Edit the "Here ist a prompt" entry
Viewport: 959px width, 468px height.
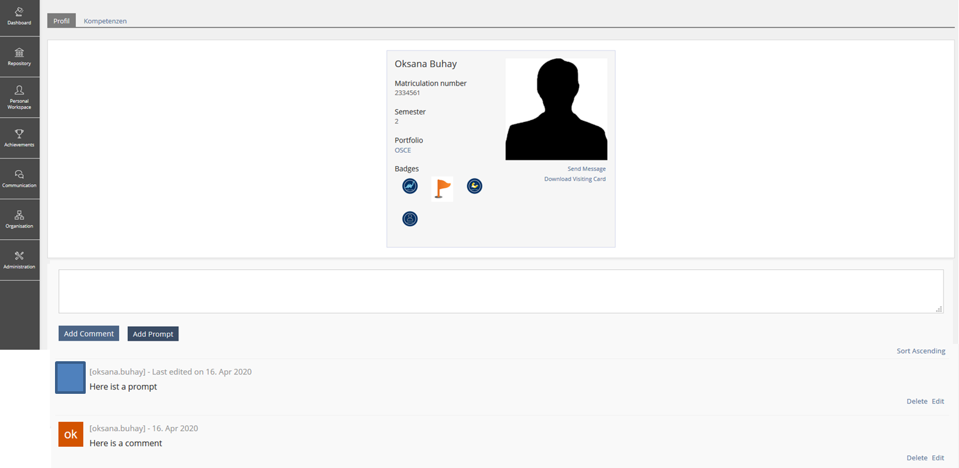[938, 402]
